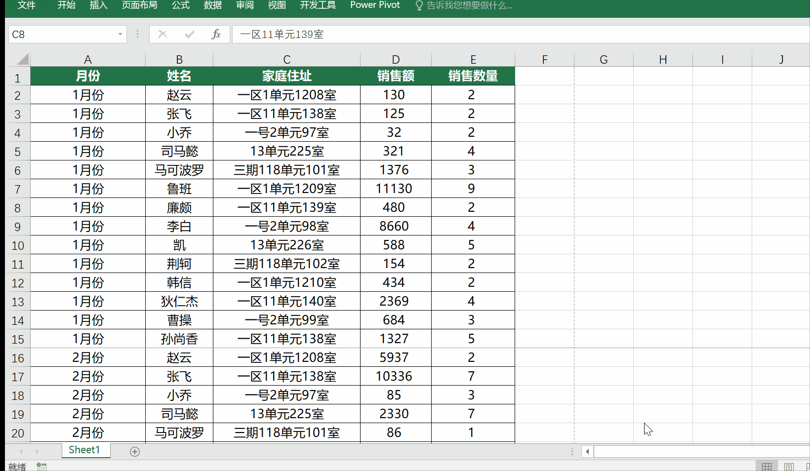This screenshot has width=810, height=471.
Task: Click the horizontal scrollbar left arrow
Action: [x=587, y=451]
